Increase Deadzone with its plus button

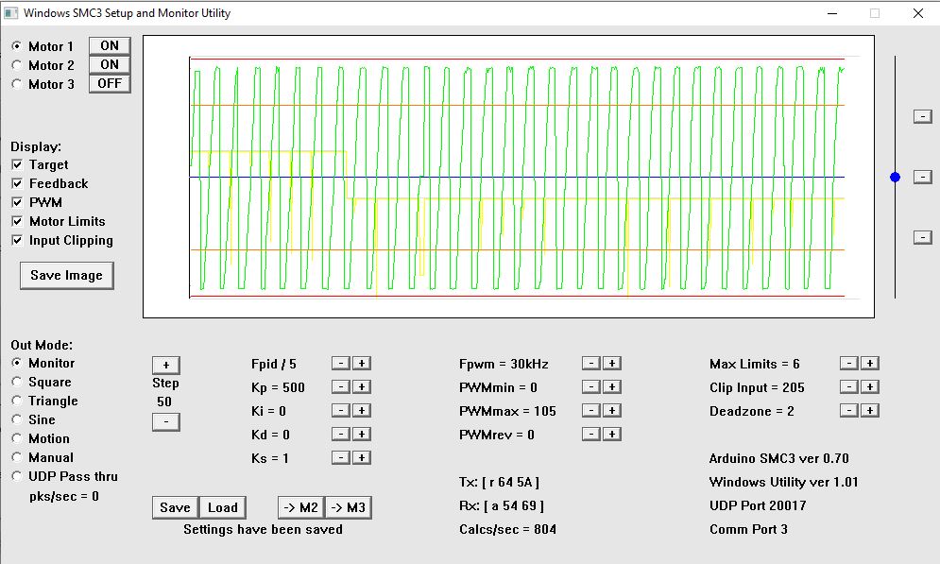870,411
